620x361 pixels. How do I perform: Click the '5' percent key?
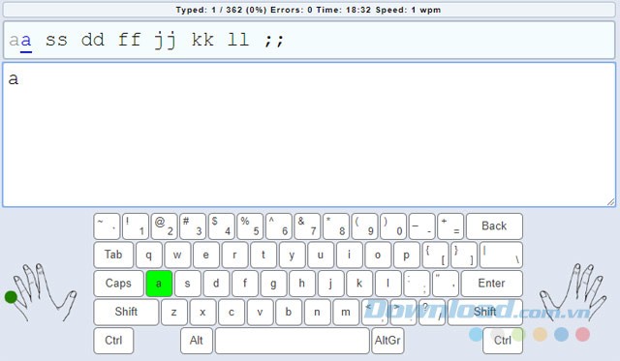(x=250, y=226)
